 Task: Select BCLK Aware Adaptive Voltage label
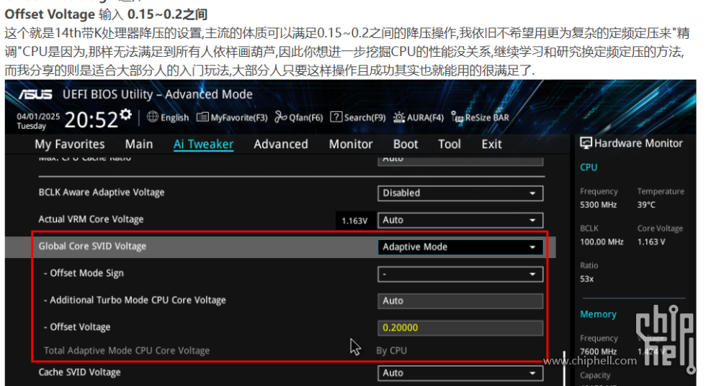click(102, 193)
